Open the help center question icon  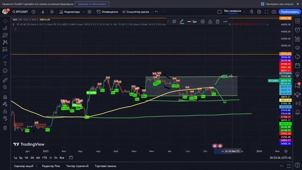(297, 165)
